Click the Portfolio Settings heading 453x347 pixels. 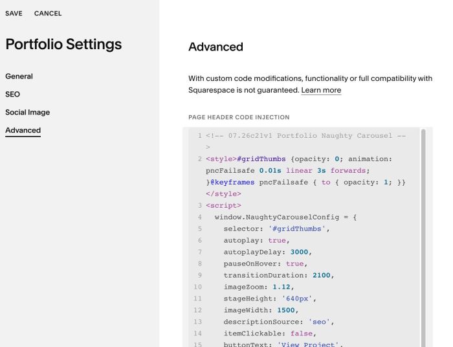[x=63, y=45]
